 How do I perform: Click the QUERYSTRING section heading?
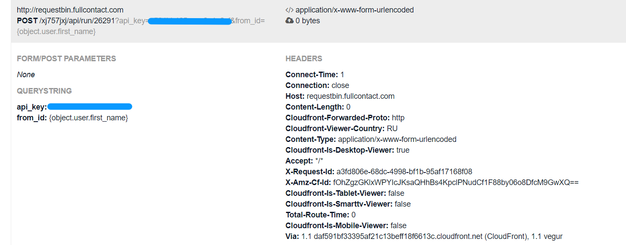coord(44,91)
